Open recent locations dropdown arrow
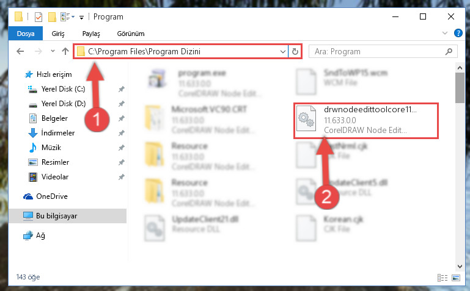 53,51
